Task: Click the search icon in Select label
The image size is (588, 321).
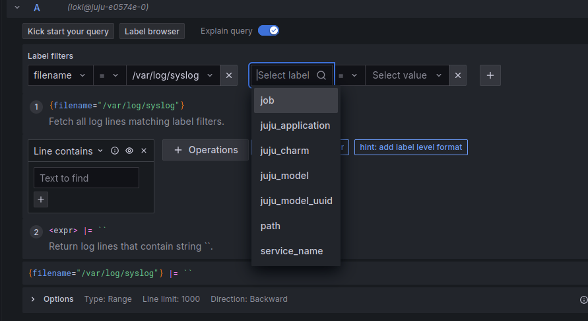Action: (321, 75)
